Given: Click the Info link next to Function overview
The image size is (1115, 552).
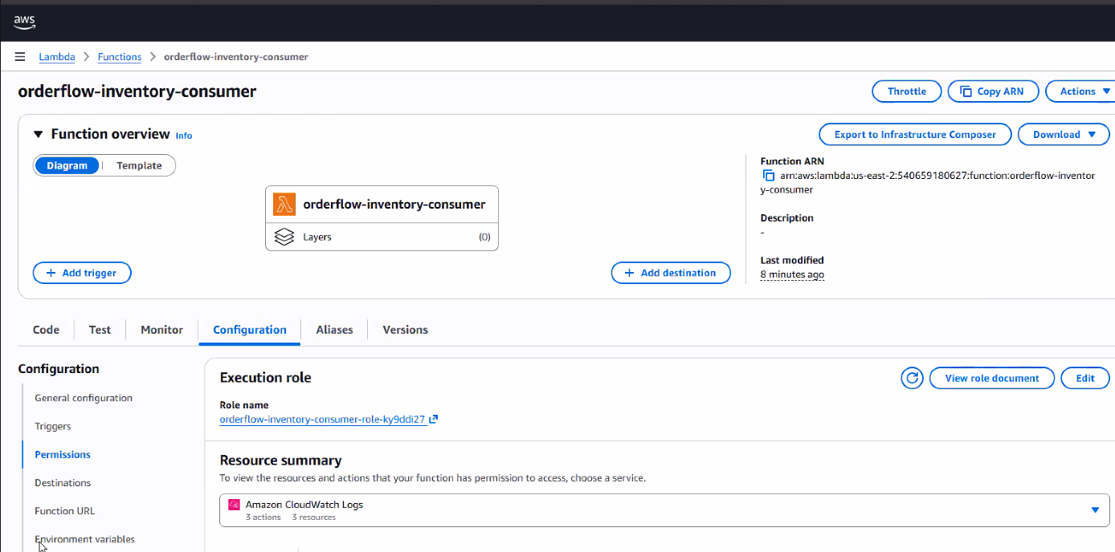Looking at the screenshot, I should [x=184, y=136].
